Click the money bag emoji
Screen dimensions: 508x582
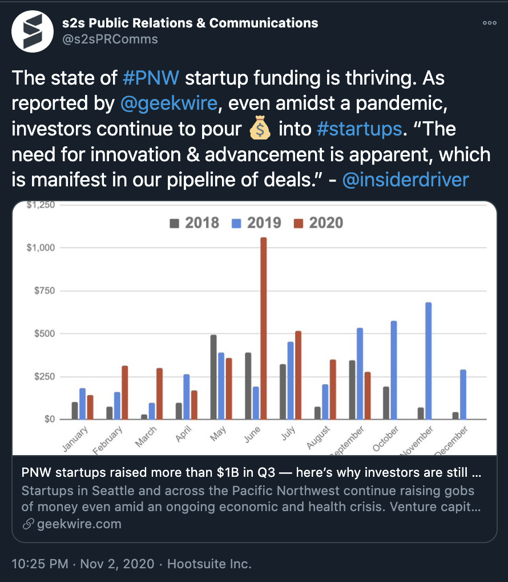coord(260,128)
